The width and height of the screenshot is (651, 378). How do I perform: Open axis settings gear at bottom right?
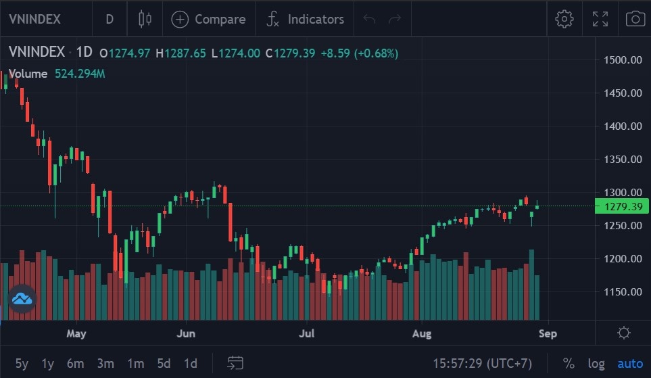click(623, 333)
